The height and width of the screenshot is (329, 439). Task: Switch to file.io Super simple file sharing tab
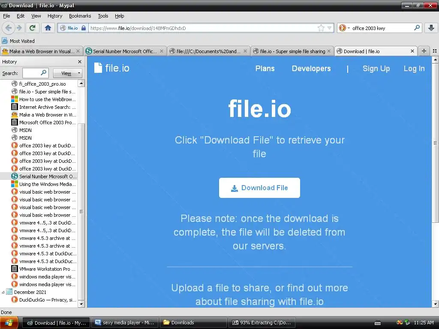click(292, 51)
